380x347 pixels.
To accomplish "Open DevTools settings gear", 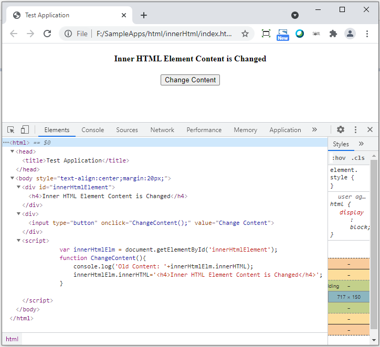I will pyautogui.click(x=341, y=129).
